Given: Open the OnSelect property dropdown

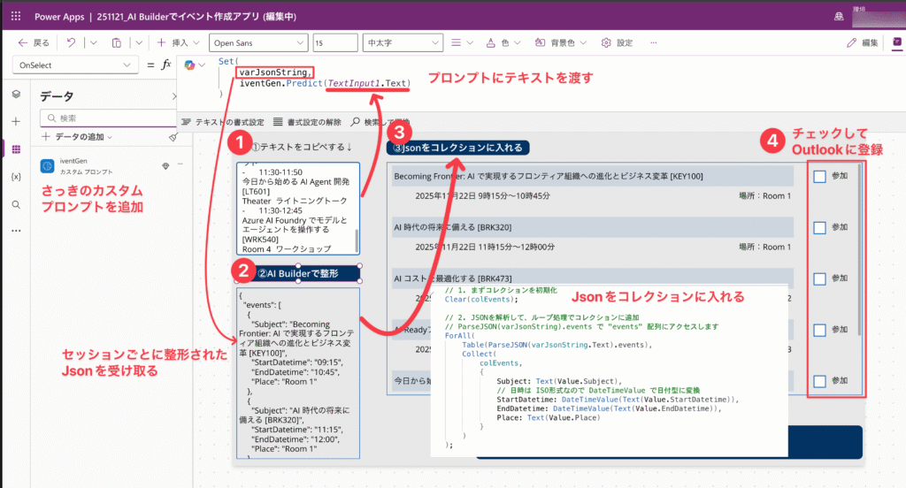Looking at the screenshot, I should tap(75, 65).
